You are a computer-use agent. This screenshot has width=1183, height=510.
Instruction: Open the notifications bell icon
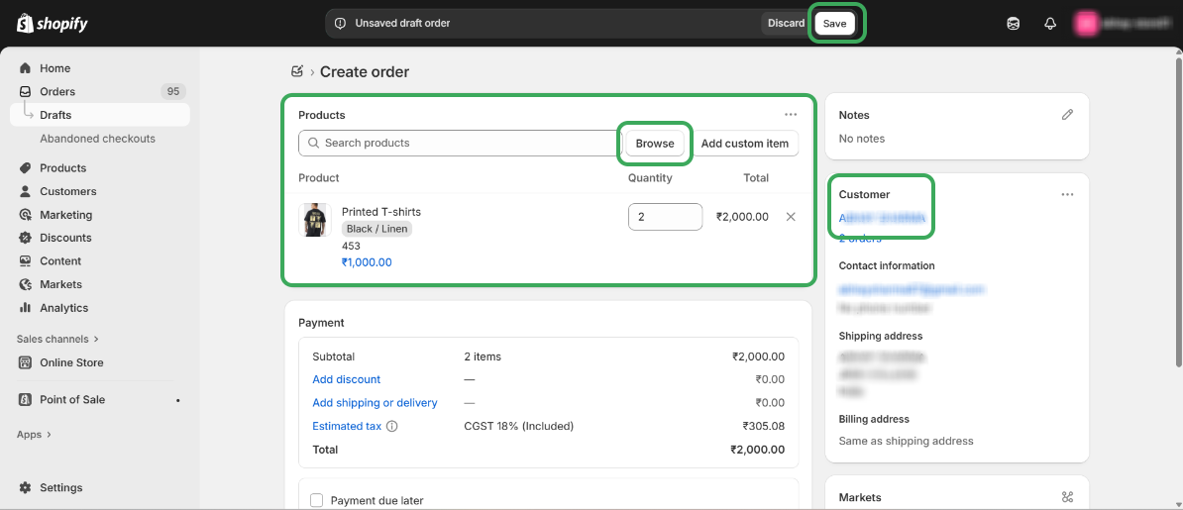coord(1050,23)
